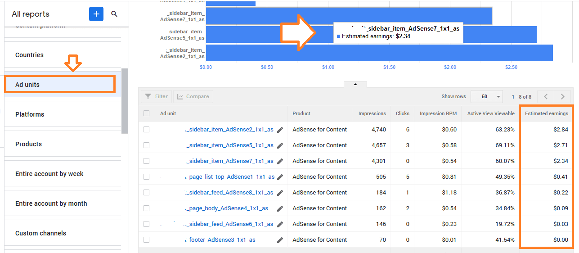Click the Compare button

coord(193,96)
